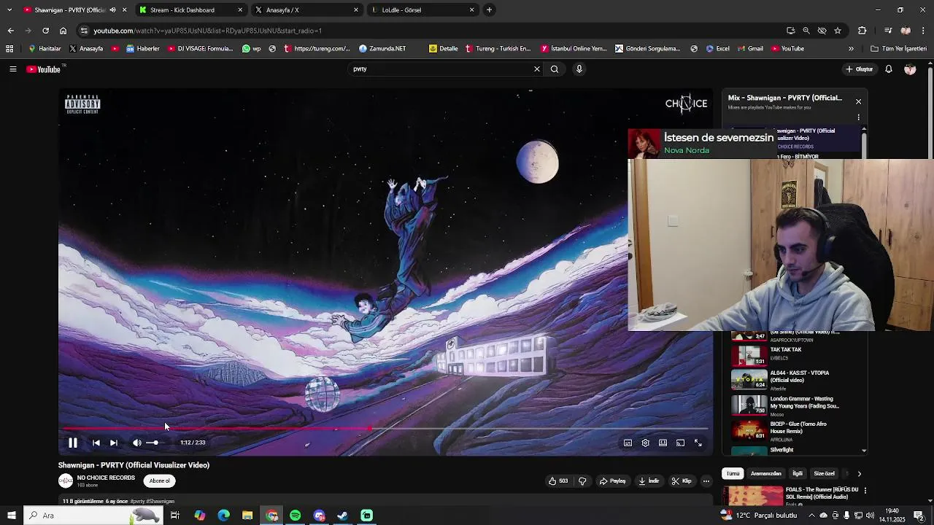Mute the video using the speaker icon
934x525 pixels.
pyautogui.click(x=136, y=443)
